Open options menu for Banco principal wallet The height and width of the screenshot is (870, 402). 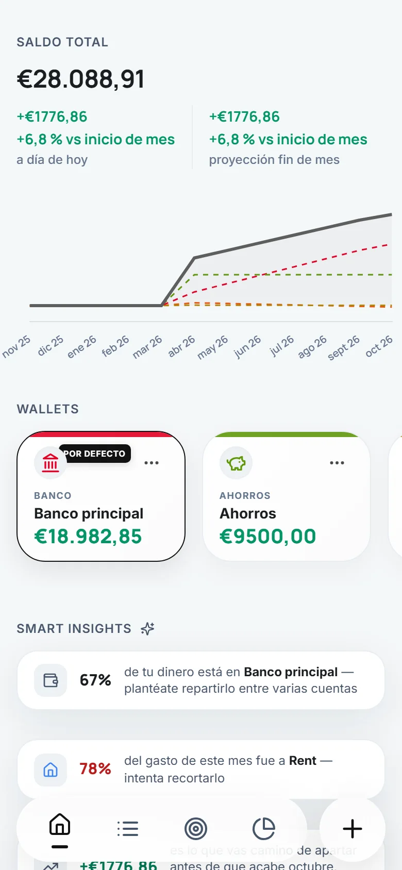[x=152, y=463]
